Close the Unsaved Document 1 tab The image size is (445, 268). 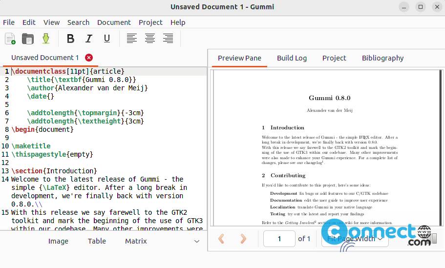click(89, 58)
